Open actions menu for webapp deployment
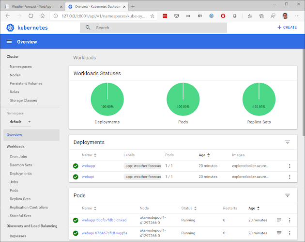The width and height of the screenshot is (305, 242). coord(290,166)
